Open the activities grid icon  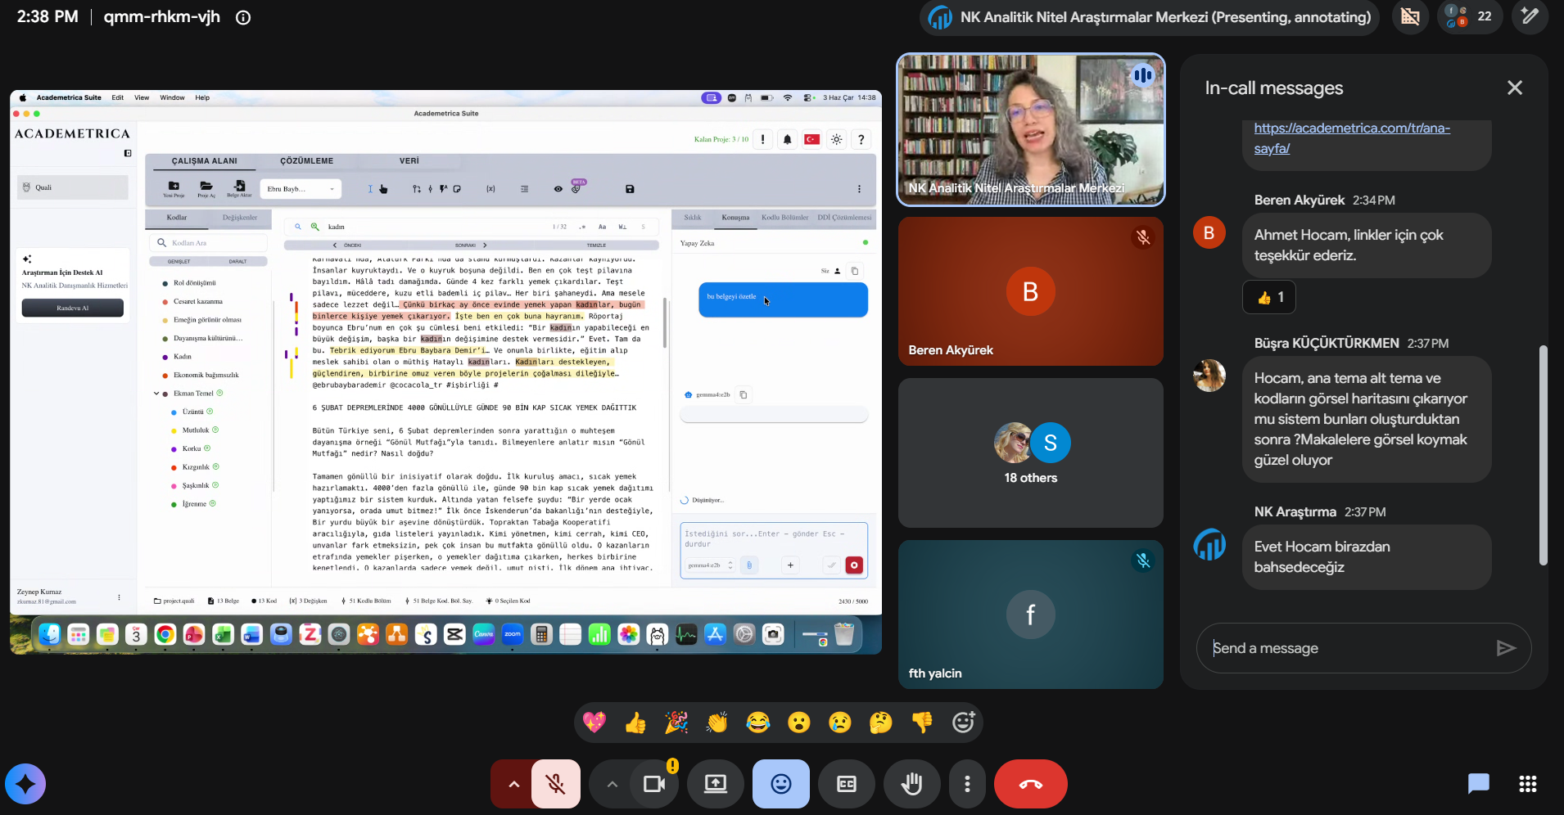1528,784
